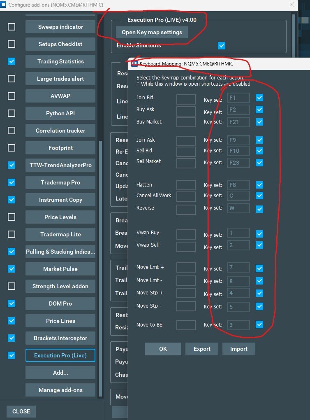Uncheck the Join Bid key set checkbox
The width and height of the screenshot is (310, 420).
259,98
